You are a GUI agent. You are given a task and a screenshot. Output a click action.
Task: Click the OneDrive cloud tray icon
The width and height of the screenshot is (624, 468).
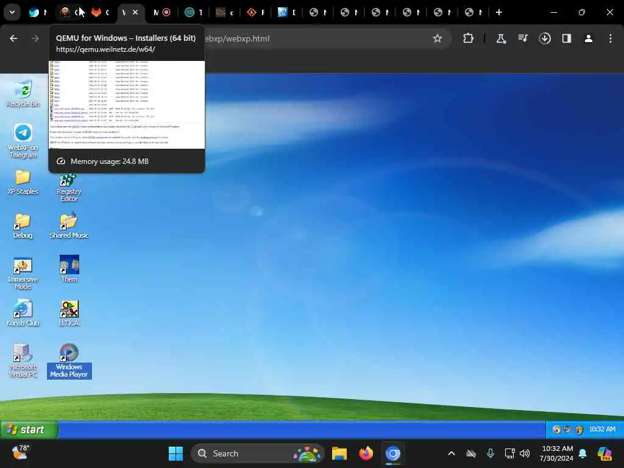471,453
